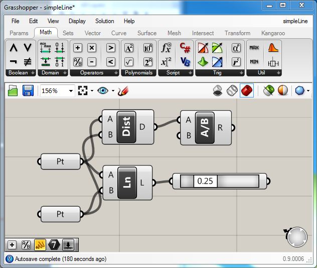Select the upper Pt parameter
The image size is (317, 268).
(x=61, y=161)
